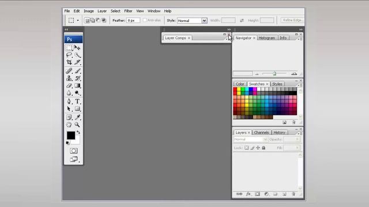
Task: Create new swatch from foreground color
Action: [284, 122]
